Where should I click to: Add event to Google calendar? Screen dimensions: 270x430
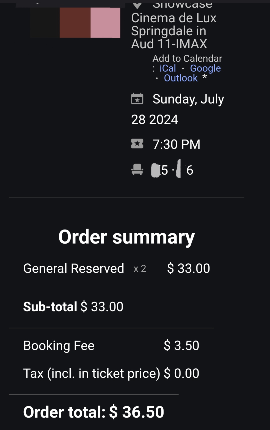pyautogui.click(x=205, y=68)
